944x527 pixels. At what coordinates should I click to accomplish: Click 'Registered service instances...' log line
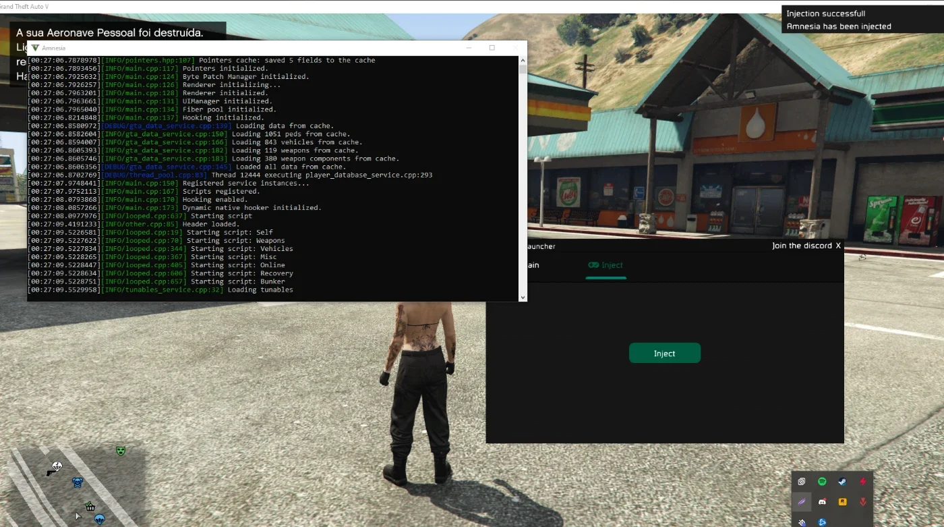tap(169, 183)
